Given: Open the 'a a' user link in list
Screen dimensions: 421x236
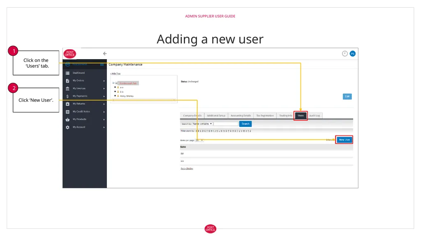Looking at the screenshot, I should click(182, 154).
